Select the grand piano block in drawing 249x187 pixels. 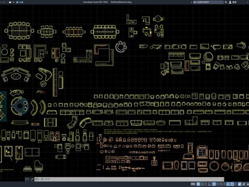tap(38, 166)
